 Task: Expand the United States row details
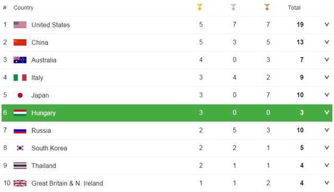point(327,25)
